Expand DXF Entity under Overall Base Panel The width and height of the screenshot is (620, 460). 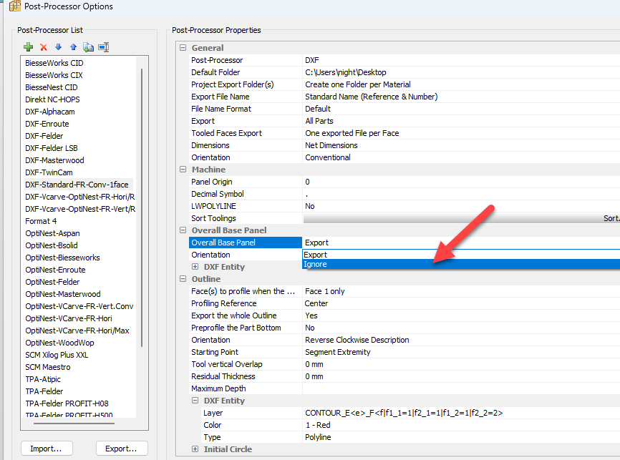195,267
